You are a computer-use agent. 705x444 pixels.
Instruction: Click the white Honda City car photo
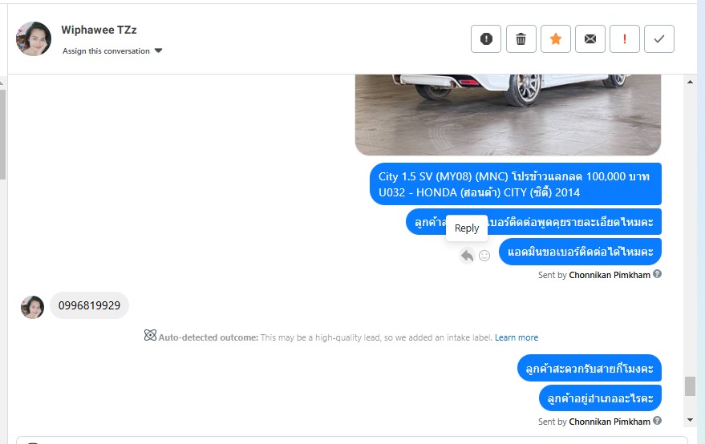(508, 115)
